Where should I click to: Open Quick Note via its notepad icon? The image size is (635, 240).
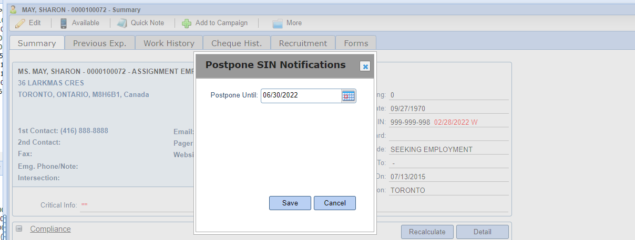point(122,23)
